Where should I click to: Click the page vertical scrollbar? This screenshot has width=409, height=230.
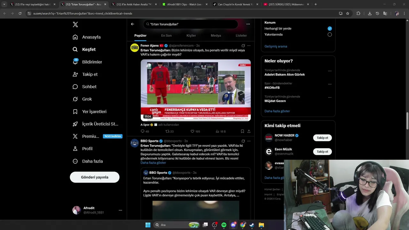(407, 121)
